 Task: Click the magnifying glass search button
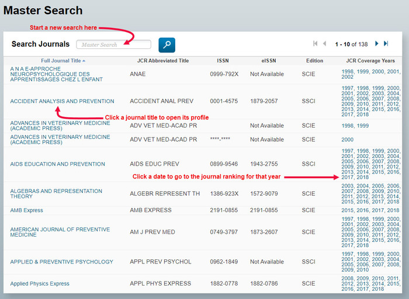[167, 44]
